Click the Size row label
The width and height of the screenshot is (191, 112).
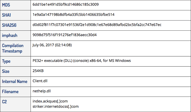[6, 71]
